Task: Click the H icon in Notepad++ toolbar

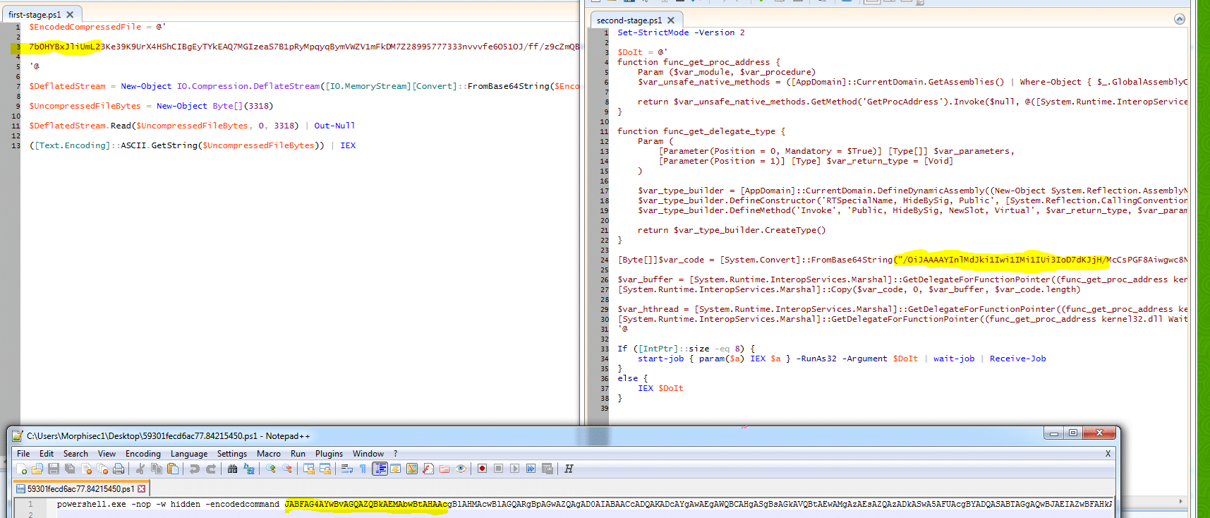Action: click(569, 469)
